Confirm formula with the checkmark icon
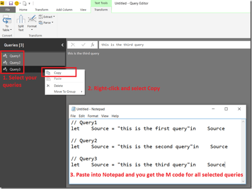This screenshot has width=252, height=189. (83, 45)
